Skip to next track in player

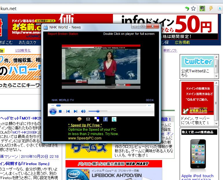point(75,111)
